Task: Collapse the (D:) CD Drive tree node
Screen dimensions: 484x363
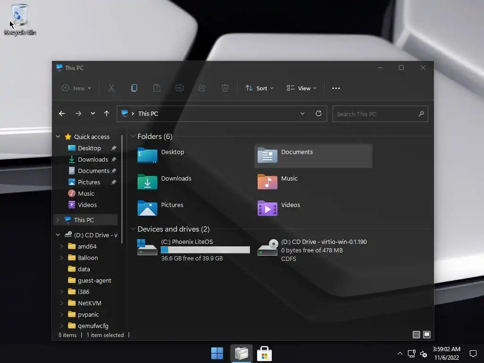Action: [58, 235]
